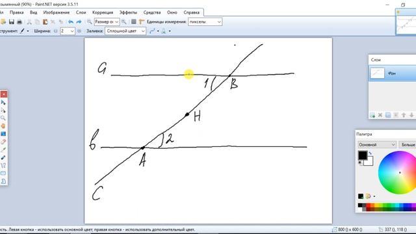This screenshot has height=234, width=416.
Task: Redo action with the blue forward arrow
Action: (x=79, y=21)
